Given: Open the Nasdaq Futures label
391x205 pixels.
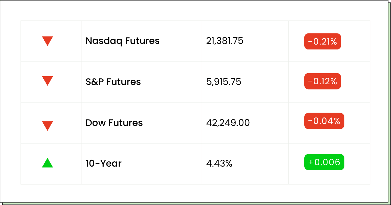Looking at the screenshot, I should (x=123, y=41).
